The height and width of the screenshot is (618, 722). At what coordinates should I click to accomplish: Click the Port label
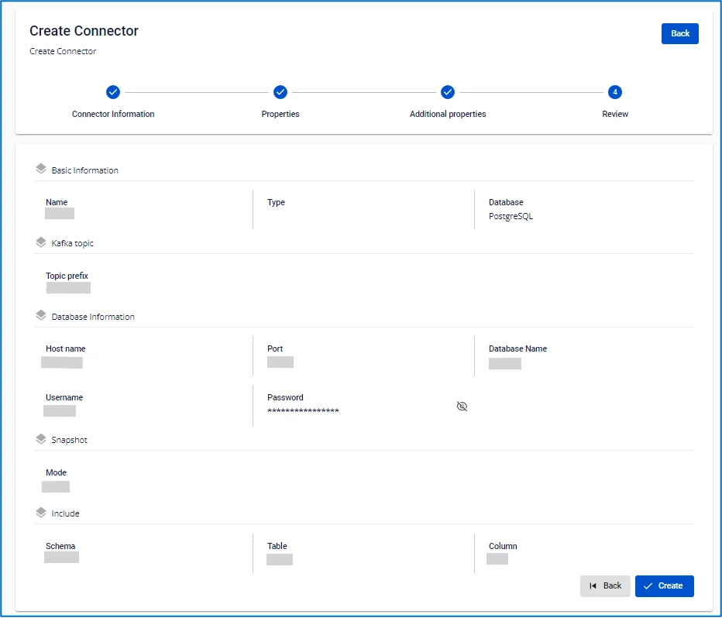click(275, 348)
